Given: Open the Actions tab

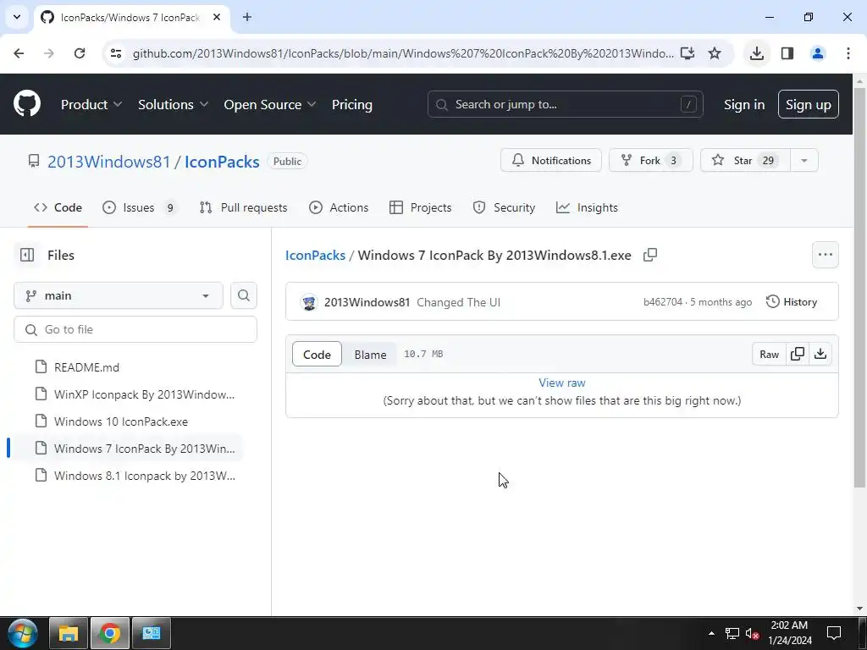Looking at the screenshot, I should (339, 208).
